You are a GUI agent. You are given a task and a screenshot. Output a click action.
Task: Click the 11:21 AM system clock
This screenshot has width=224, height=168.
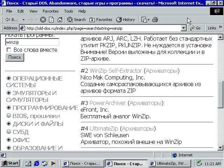coord(212,164)
